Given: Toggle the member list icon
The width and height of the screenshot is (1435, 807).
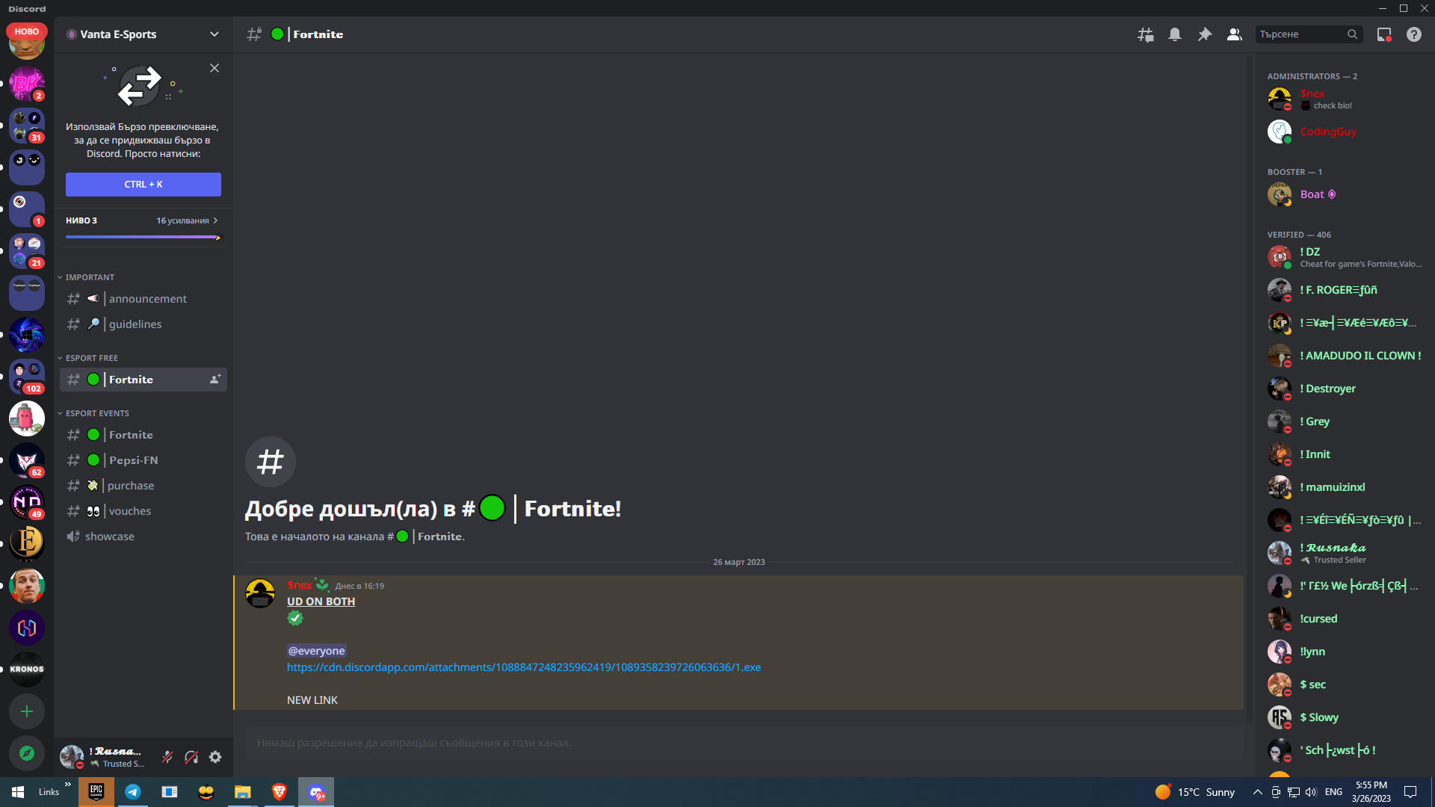Looking at the screenshot, I should 1235,34.
